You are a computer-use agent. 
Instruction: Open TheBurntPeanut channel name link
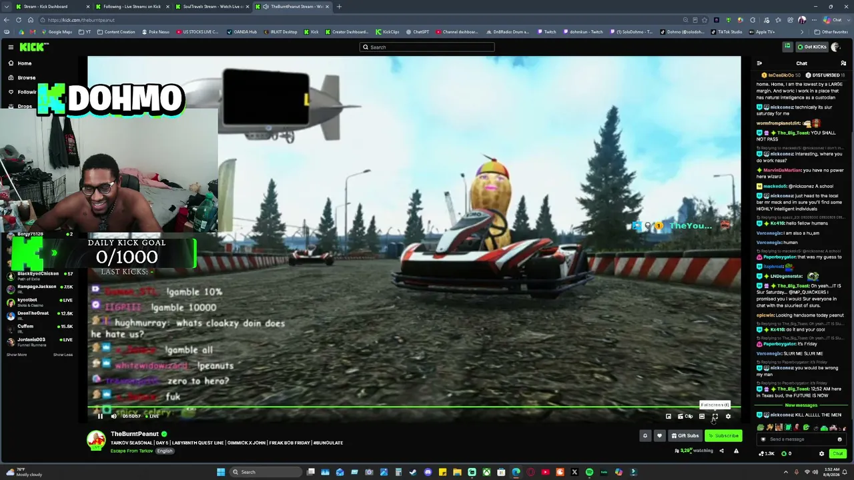click(135, 434)
